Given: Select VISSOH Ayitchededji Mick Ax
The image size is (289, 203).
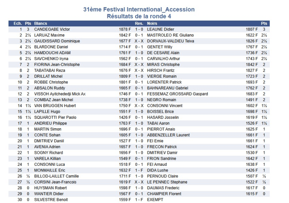Looking at the screenshot, I should click(60, 94).
